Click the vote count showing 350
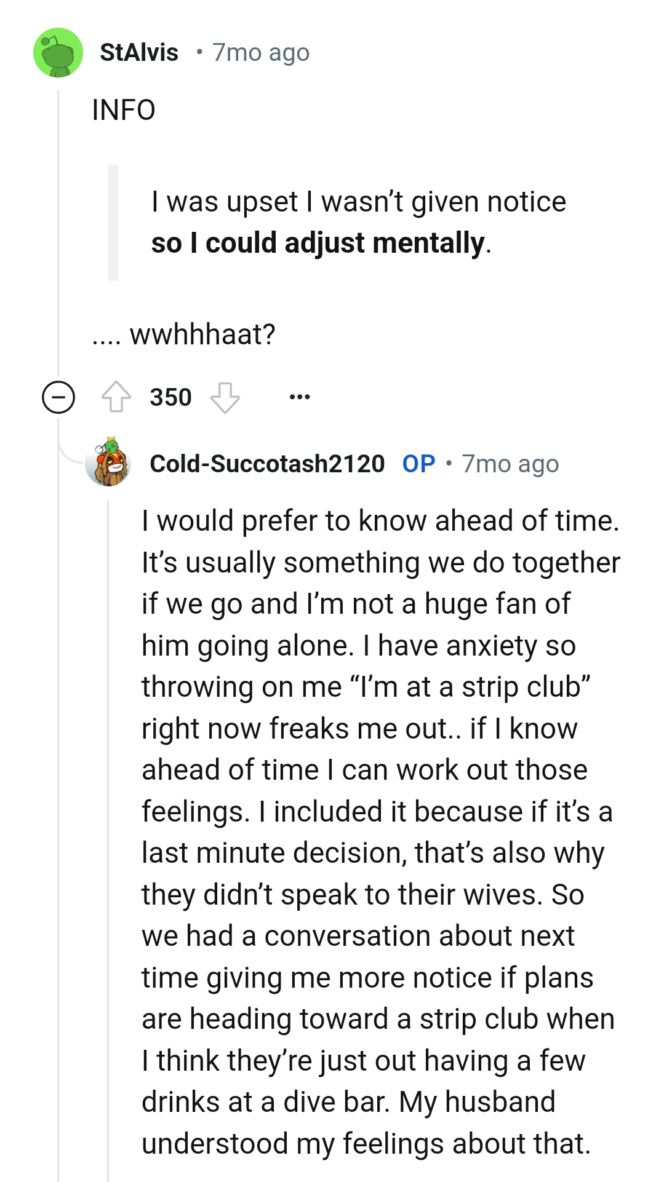664x1182 pixels. pyautogui.click(x=172, y=397)
